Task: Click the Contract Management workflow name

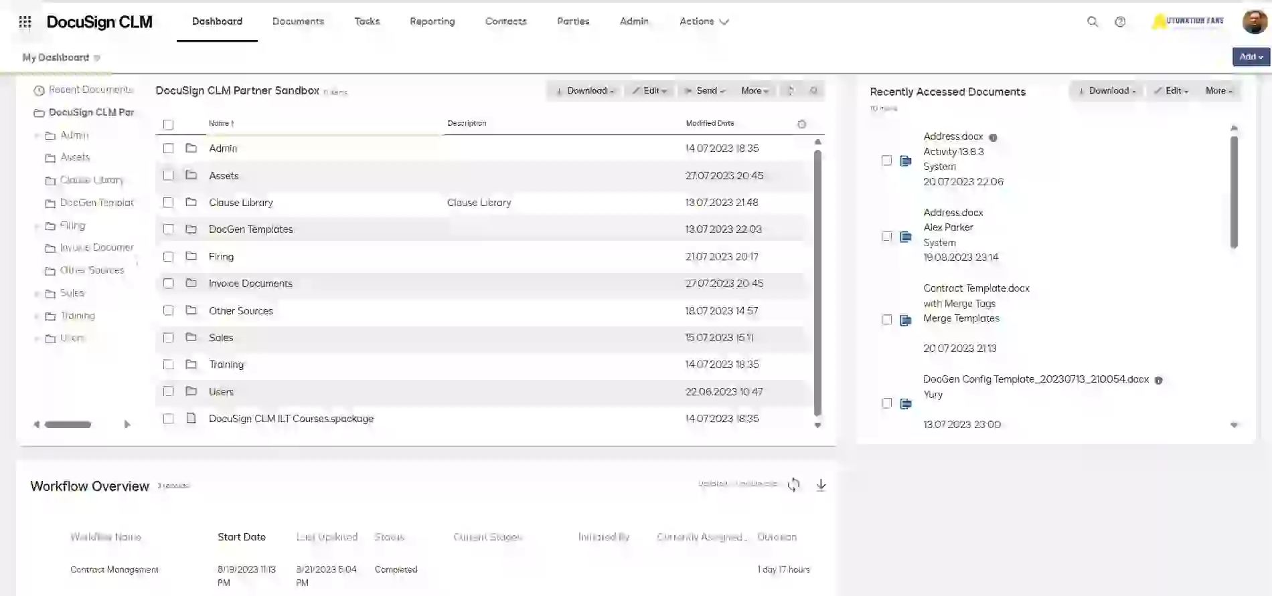Action: (114, 569)
